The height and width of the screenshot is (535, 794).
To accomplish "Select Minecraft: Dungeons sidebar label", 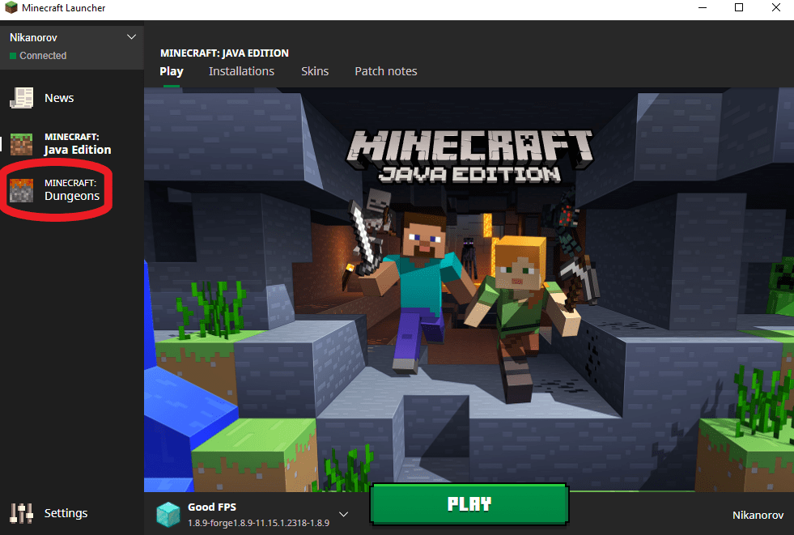I will [x=72, y=190].
